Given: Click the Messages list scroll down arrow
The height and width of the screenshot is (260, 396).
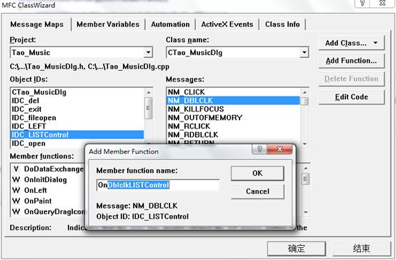Looking at the screenshot, I should point(305,144).
